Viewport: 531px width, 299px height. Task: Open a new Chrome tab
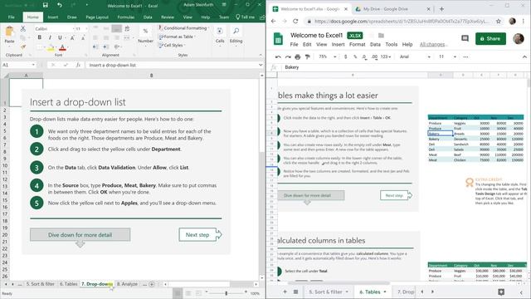(441, 9)
